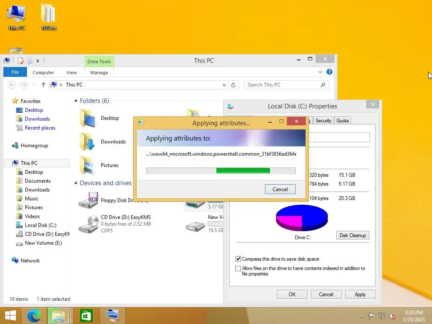Select Videos in navigation tree
The width and height of the screenshot is (432, 324).
[x=28, y=216]
